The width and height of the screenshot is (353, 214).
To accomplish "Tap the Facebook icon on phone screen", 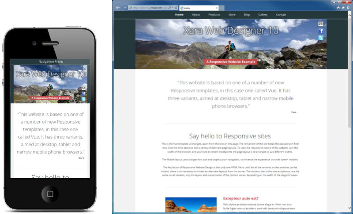I will pos(83,94).
